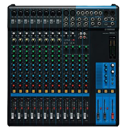Click the MG16 model label
Viewport: 128px width, 128px height.
112,33
